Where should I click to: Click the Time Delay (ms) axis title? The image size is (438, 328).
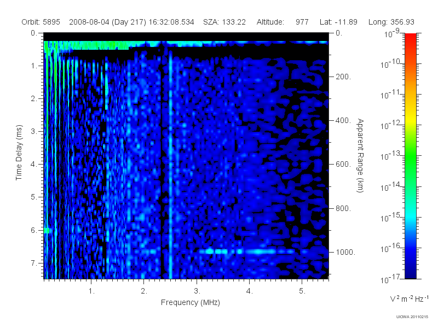click(19, 153)
